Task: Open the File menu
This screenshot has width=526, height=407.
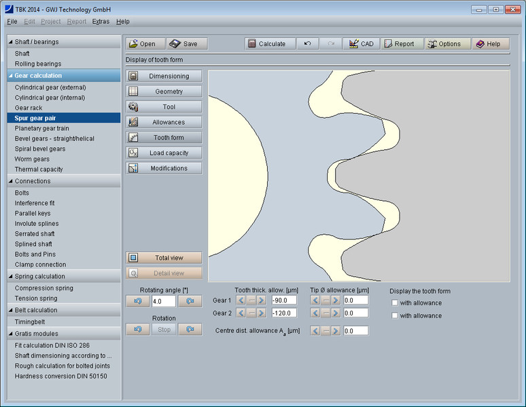Action: tap(12, 22)
